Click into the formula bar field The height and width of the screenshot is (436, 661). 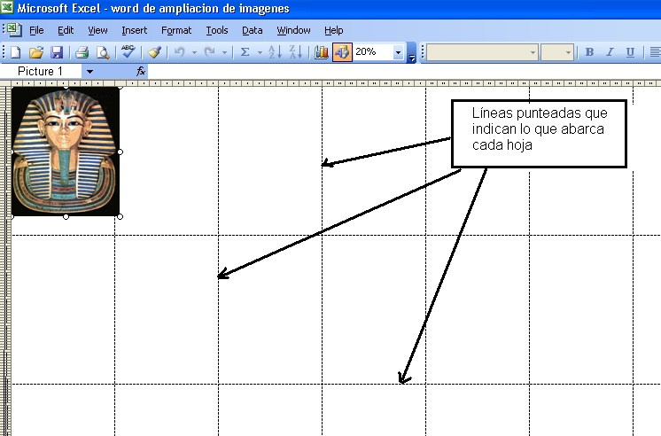404,71
